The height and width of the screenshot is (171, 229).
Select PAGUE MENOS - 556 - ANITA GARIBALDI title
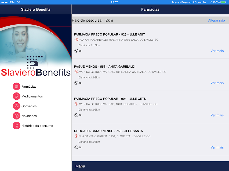105,67
